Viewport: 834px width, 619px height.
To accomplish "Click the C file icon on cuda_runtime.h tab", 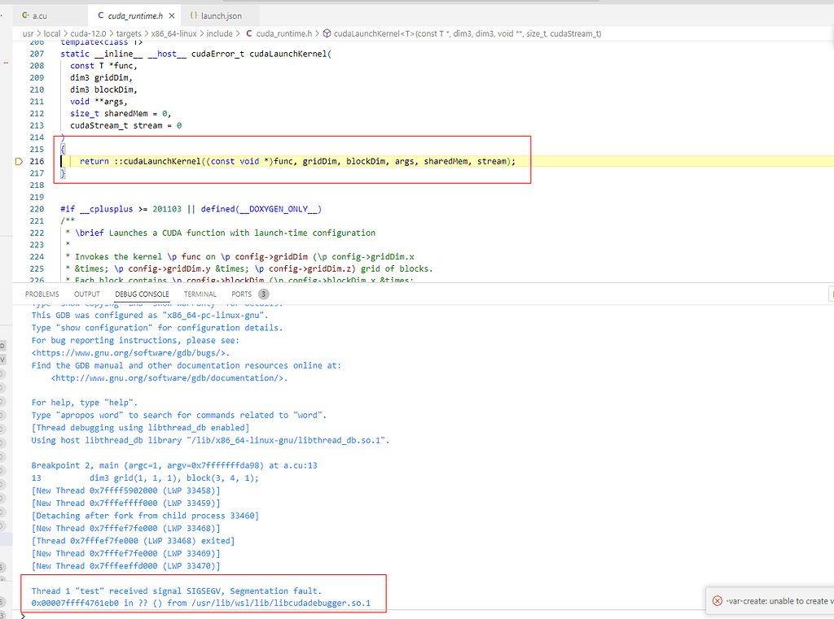I will point(100,15).
